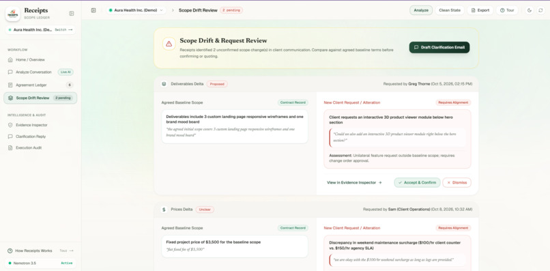550x271 pixels.
Task: Click the chat icon in Draft Clarification Email
Action: (416, 47)
